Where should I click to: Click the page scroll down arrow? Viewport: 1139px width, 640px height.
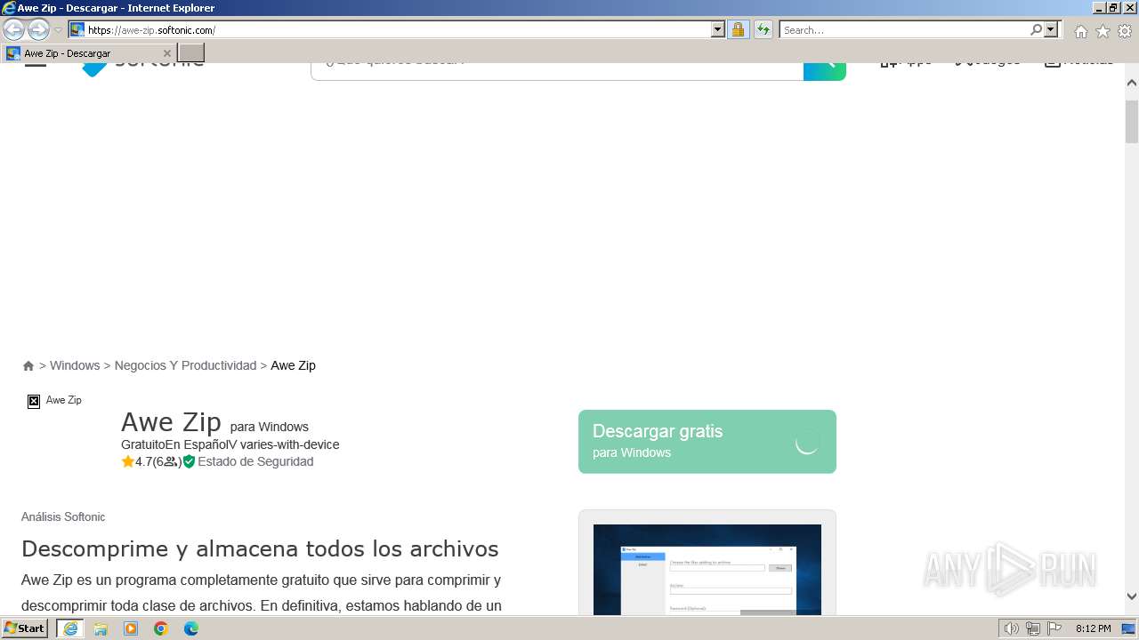[x=1132, y=596]
